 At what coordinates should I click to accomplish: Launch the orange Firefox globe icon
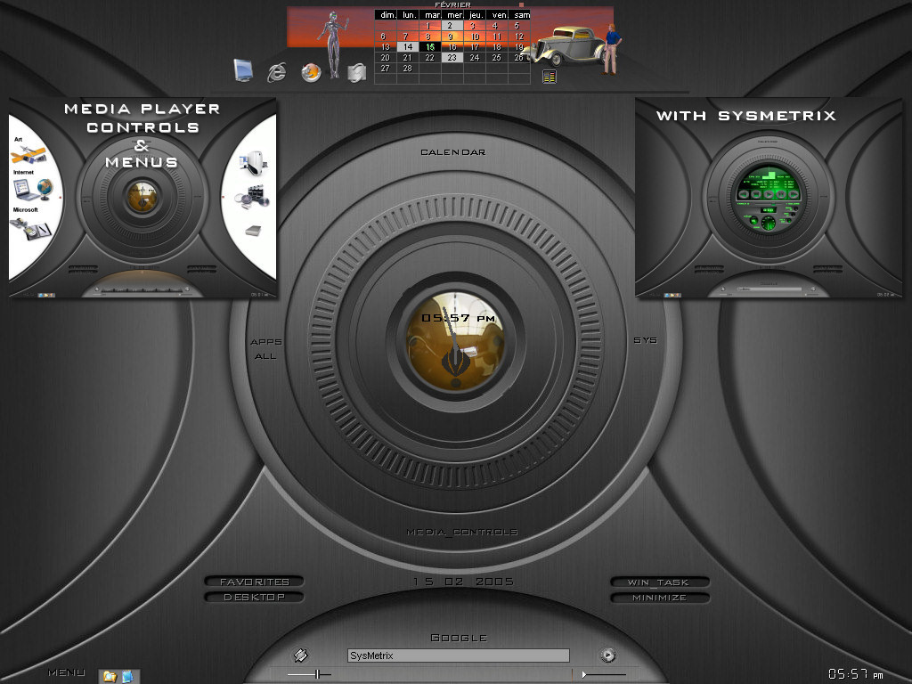[311, 73]
